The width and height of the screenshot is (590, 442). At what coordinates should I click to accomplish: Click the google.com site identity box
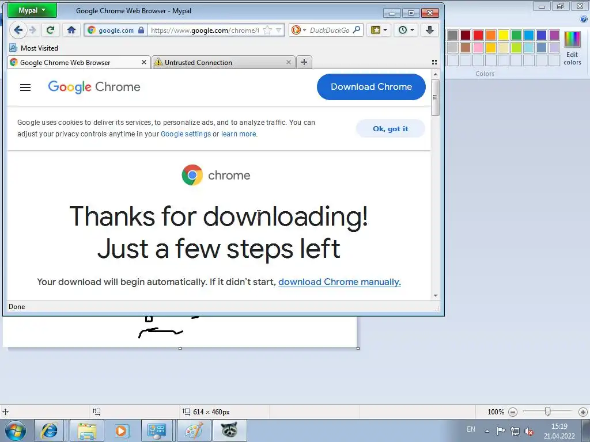pos(115,30)
